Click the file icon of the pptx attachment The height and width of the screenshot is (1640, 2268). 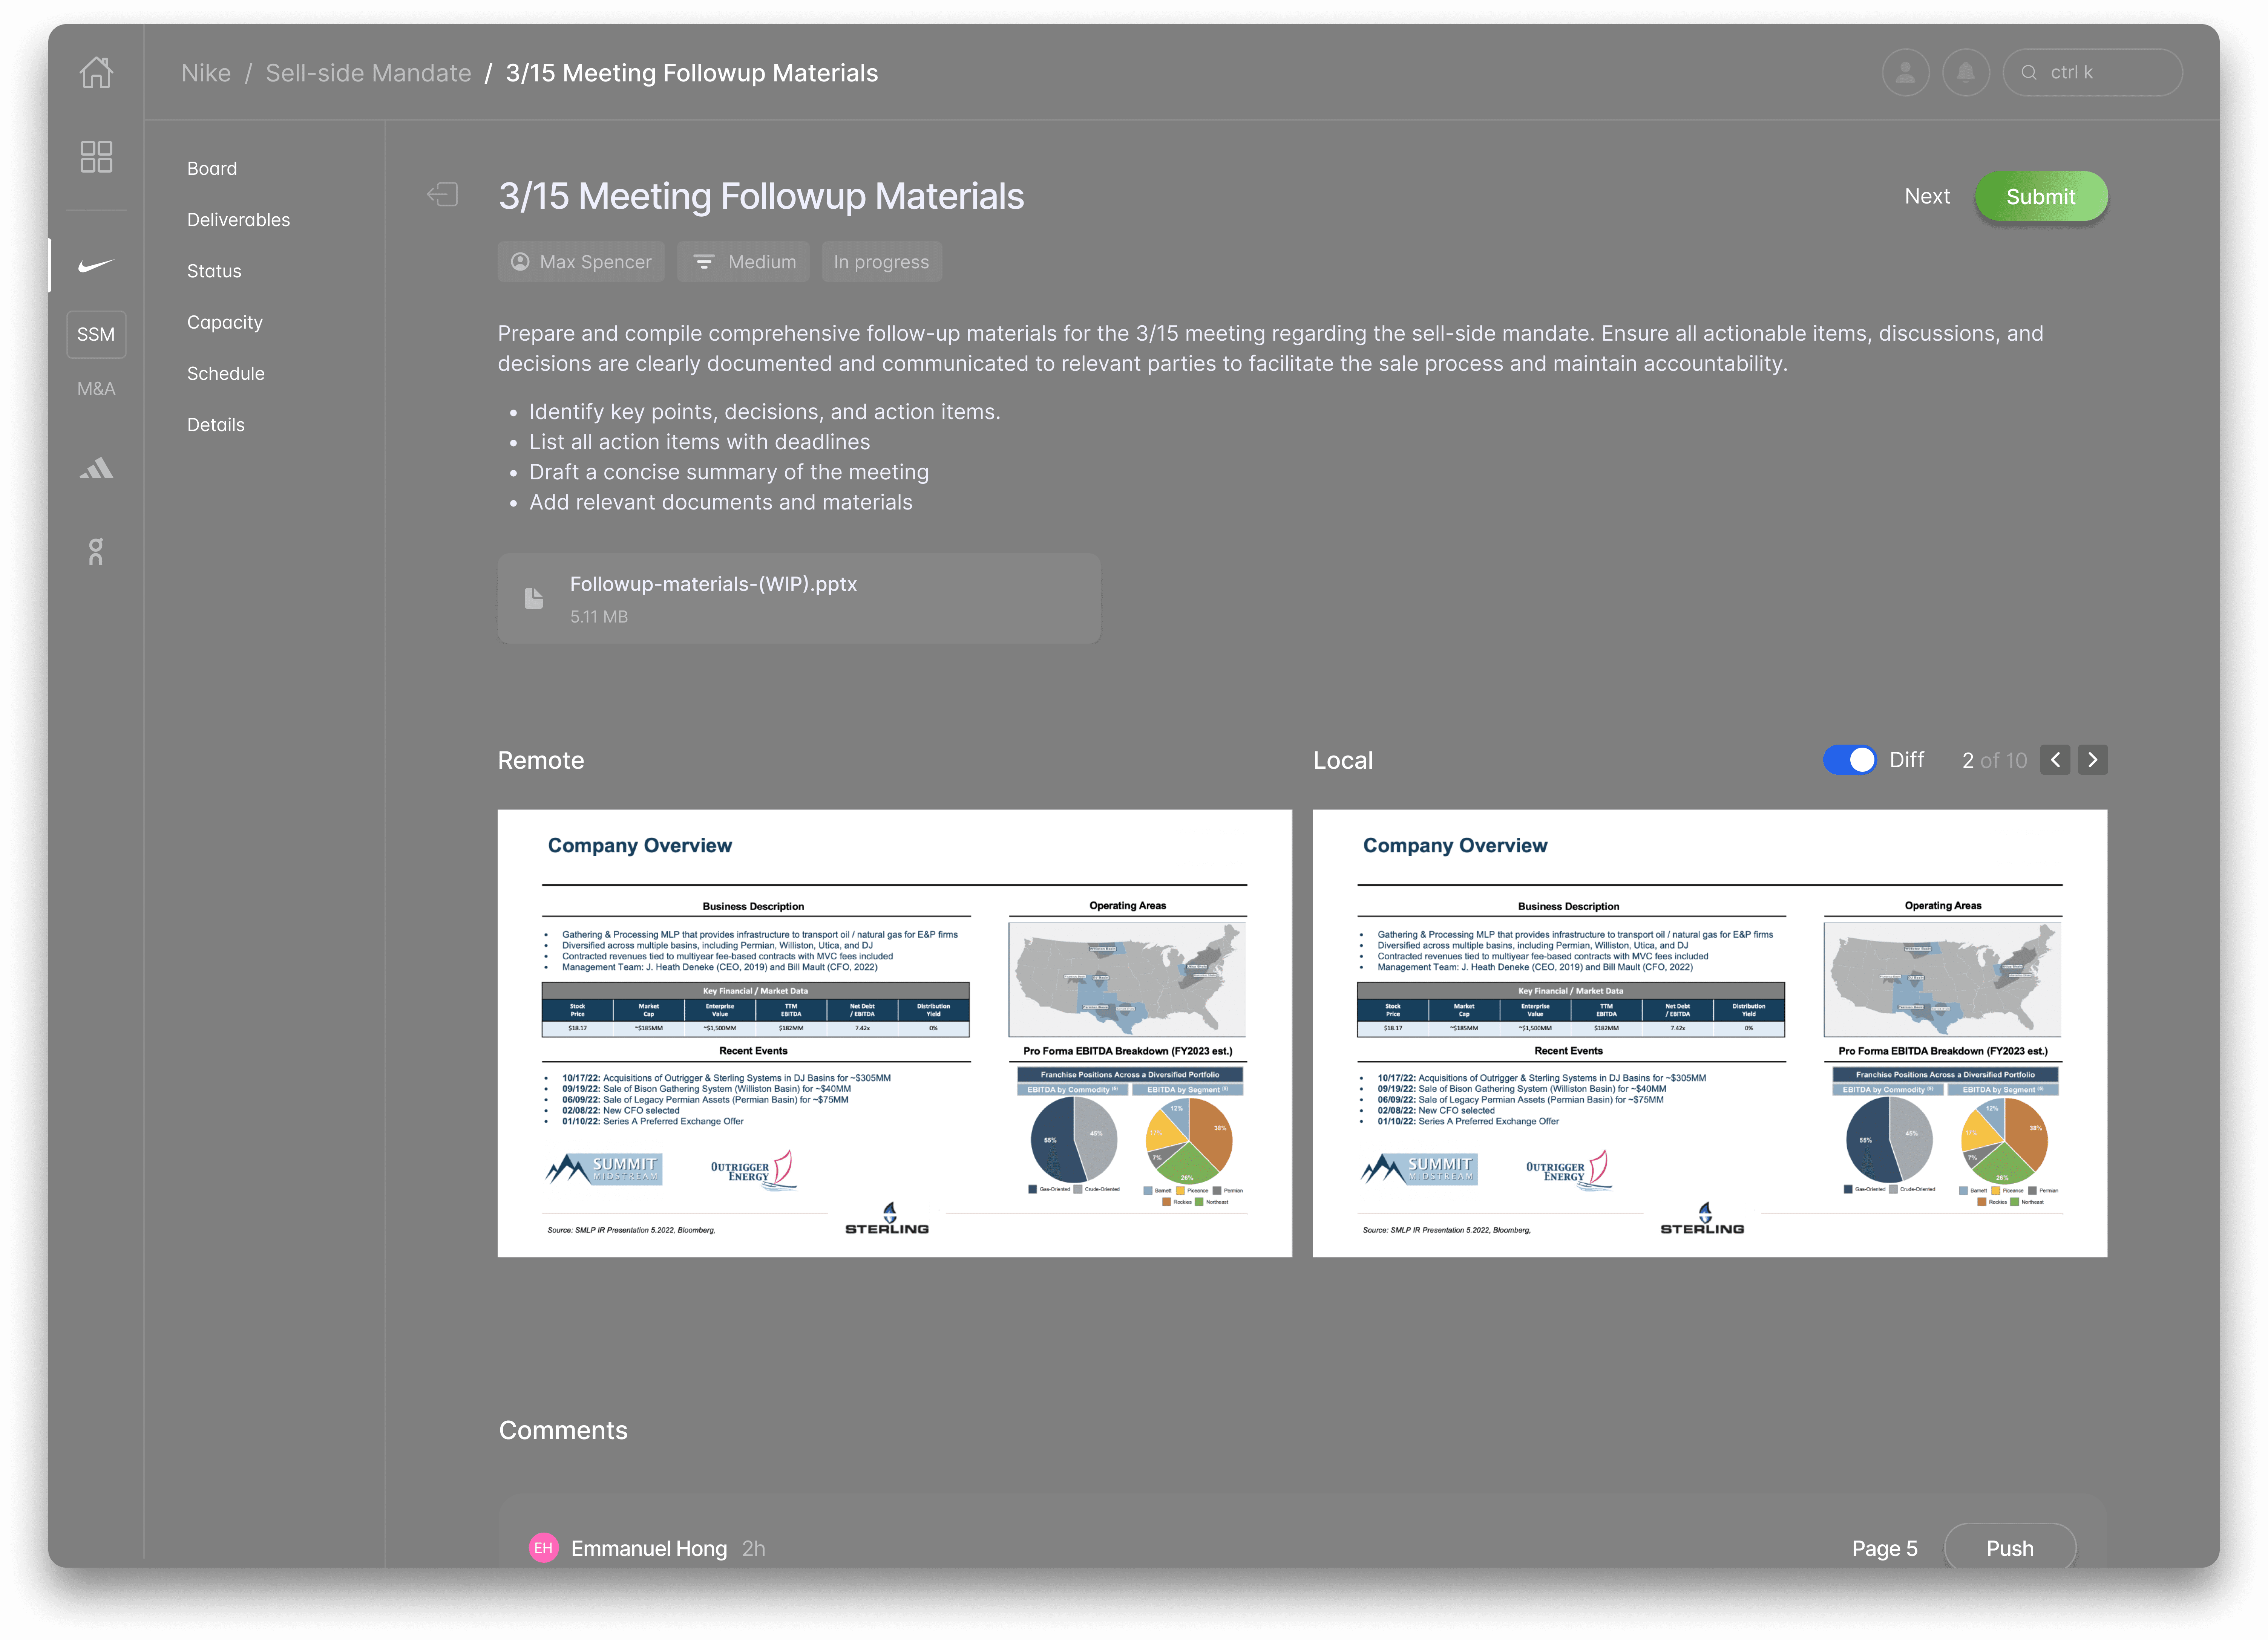tap(534, 599)
